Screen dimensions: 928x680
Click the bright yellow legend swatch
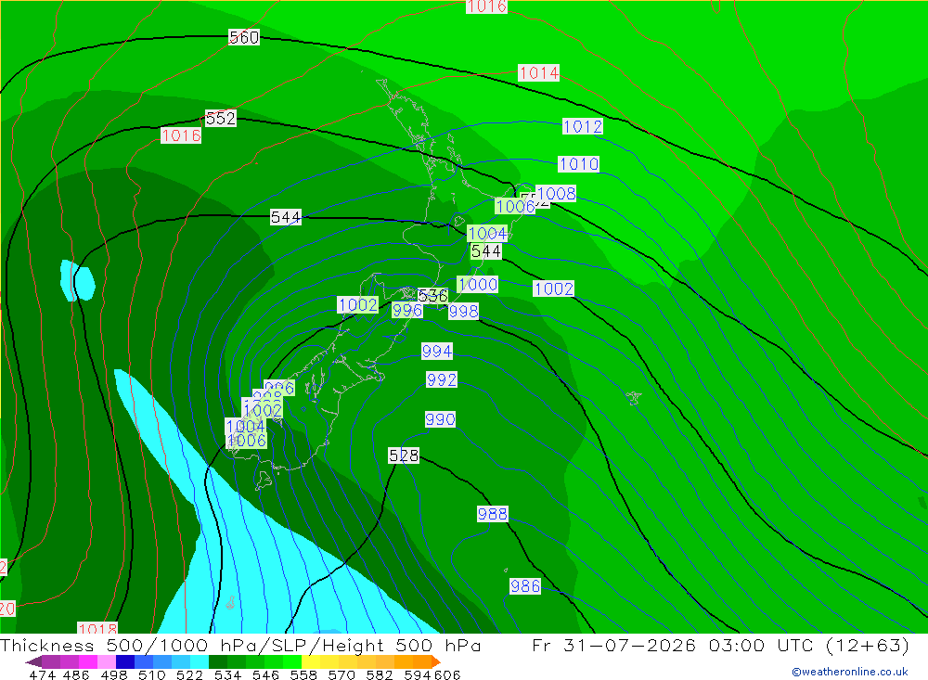tap(311, 661)
